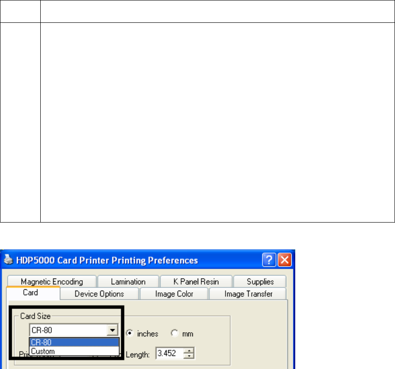The width and height of the screenshot is (395, 369).
Task: Expand the Card Size dropdown arrow
Action: [112, 330]
